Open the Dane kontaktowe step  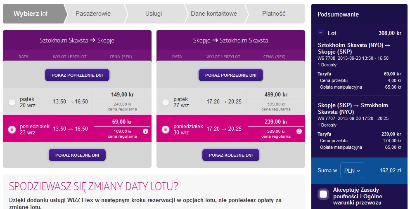coord(214,14)
